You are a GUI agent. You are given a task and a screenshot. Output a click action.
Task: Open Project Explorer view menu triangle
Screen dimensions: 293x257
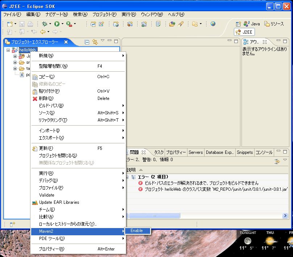point(103,41)
